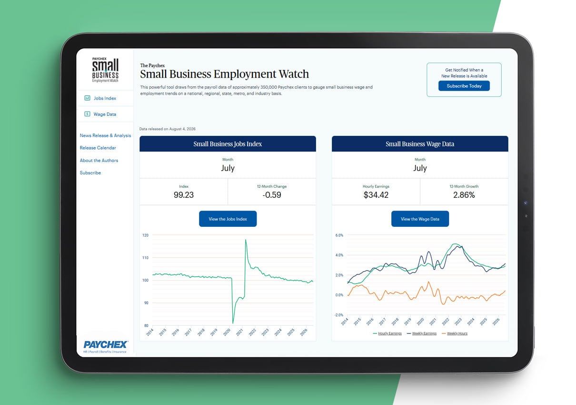Click the Jobs Index chart icon in sidebar
576x405 pixels.
87,98
